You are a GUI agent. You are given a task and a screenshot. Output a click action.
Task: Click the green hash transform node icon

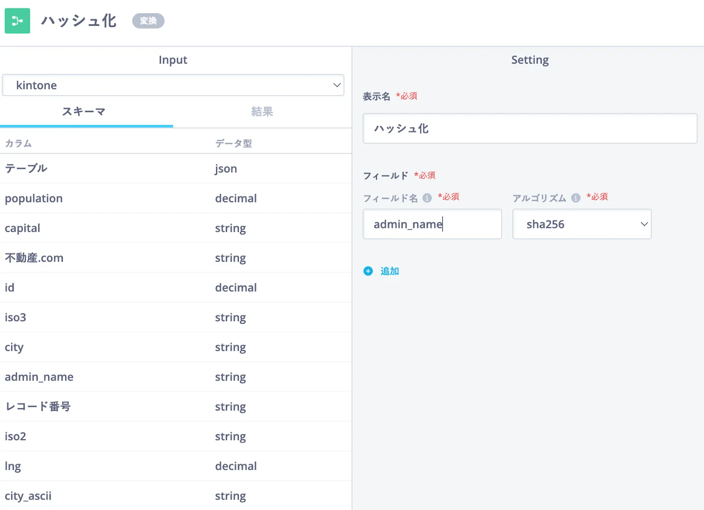17,21
